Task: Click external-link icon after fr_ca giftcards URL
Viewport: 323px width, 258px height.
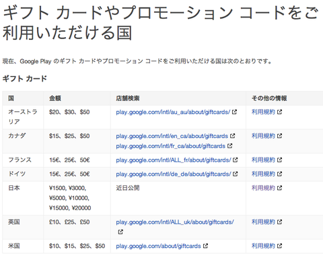Action: point(229,146)
